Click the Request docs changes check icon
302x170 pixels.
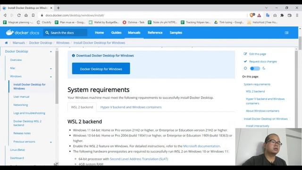pos(245,61)
